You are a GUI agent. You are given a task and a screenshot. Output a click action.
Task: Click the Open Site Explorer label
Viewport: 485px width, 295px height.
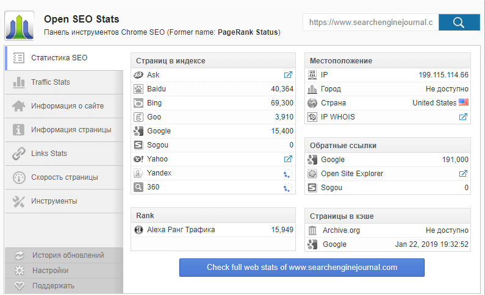(x=352, y=174)
